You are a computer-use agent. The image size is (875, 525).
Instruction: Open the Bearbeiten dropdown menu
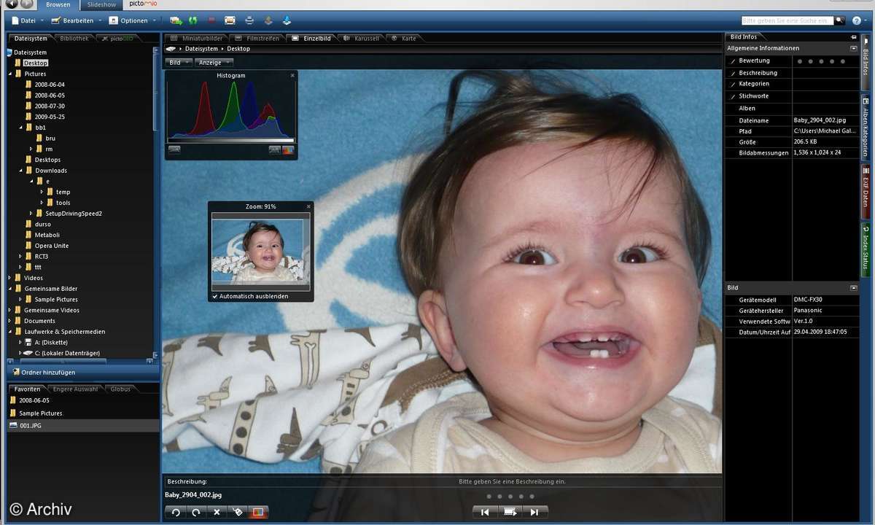(77, 20)
